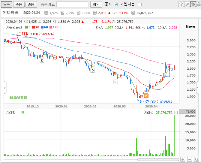Switch to monthly candles (월봉)

(x=31, y=5)
